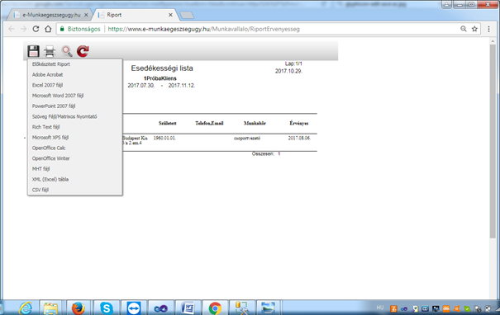Image resolution: width=500 pixels, height=315 pixels.
Task: Click the red refresh arrow icon
Action: (83, 51)
